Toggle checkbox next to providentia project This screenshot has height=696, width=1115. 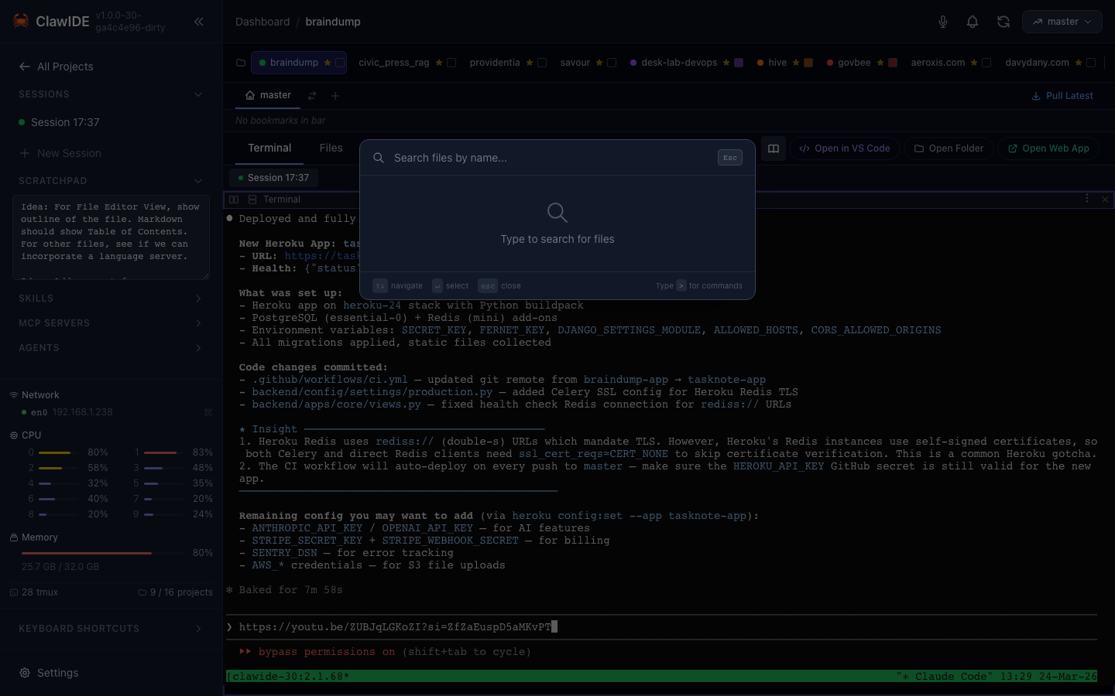[x=542, y=63]
